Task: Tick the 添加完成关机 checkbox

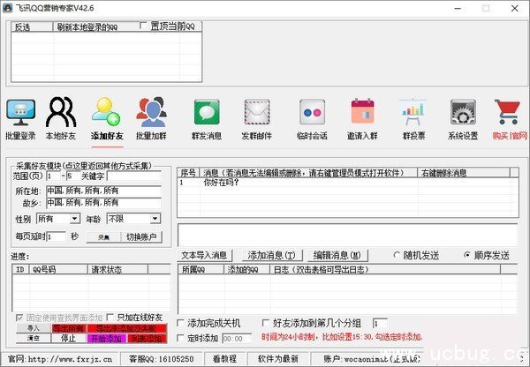Action: click(182, 323)
